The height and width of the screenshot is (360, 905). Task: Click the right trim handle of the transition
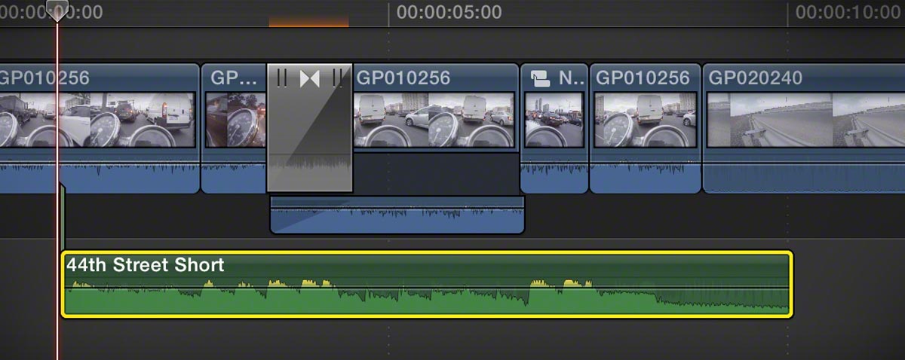338,78
